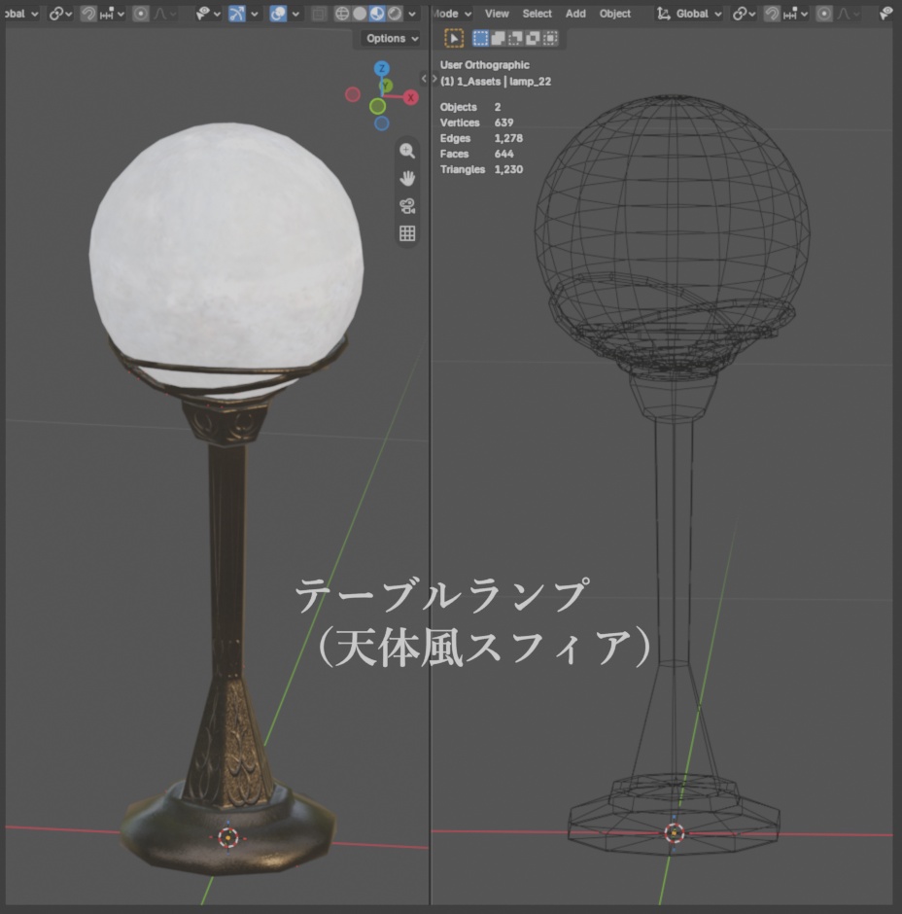This screenshot has height=914, width=902.
Task: Switch to Wireframe viewport shading
Action: point(342,14)
